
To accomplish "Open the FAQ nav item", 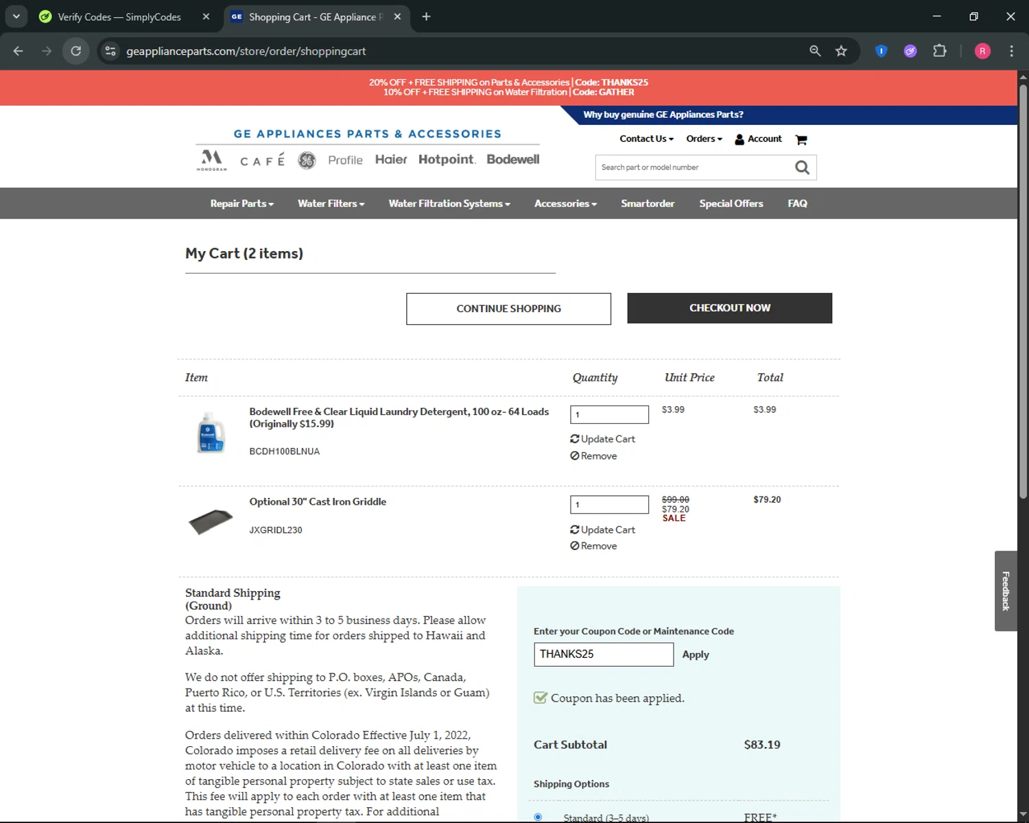I will click(x=797, y=204).
